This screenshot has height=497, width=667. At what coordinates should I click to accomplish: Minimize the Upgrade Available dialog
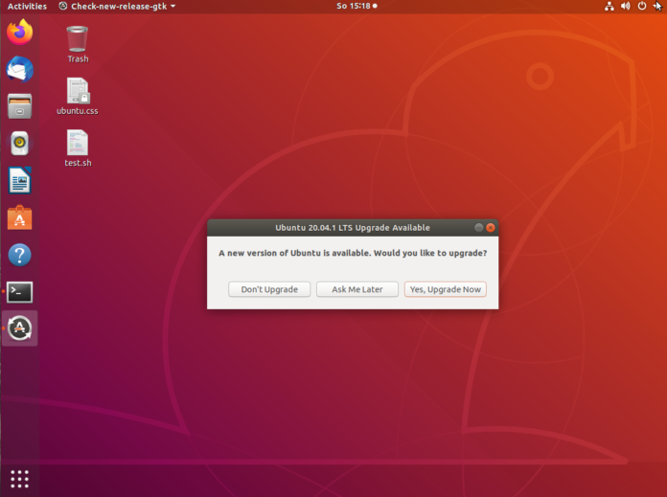coord(478,228)
